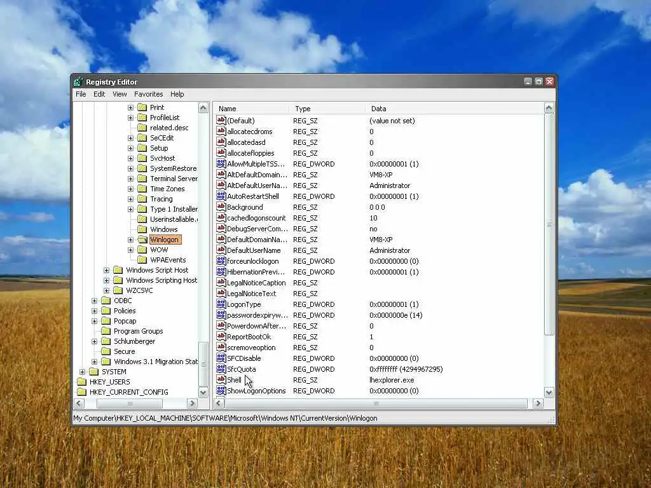Click the 'lhexplorer.exe' data cell
The height and width of the screenshot is (488, 651).
[x=392, y=380]
